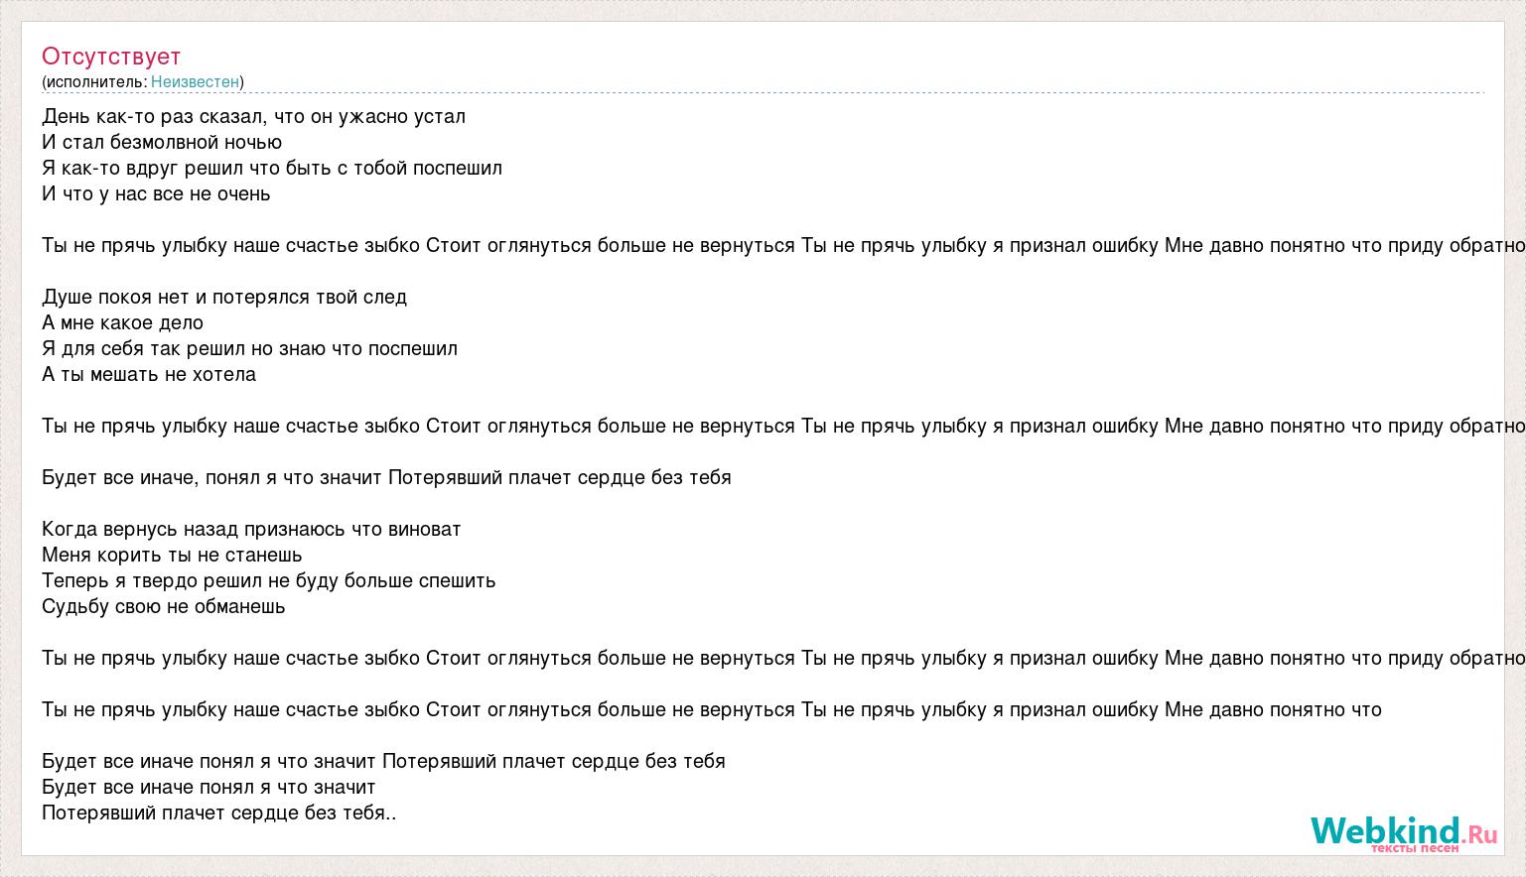
Task: Click the line Когда вернусь назад
Action: pyautogui.click(x=251, y=529)
